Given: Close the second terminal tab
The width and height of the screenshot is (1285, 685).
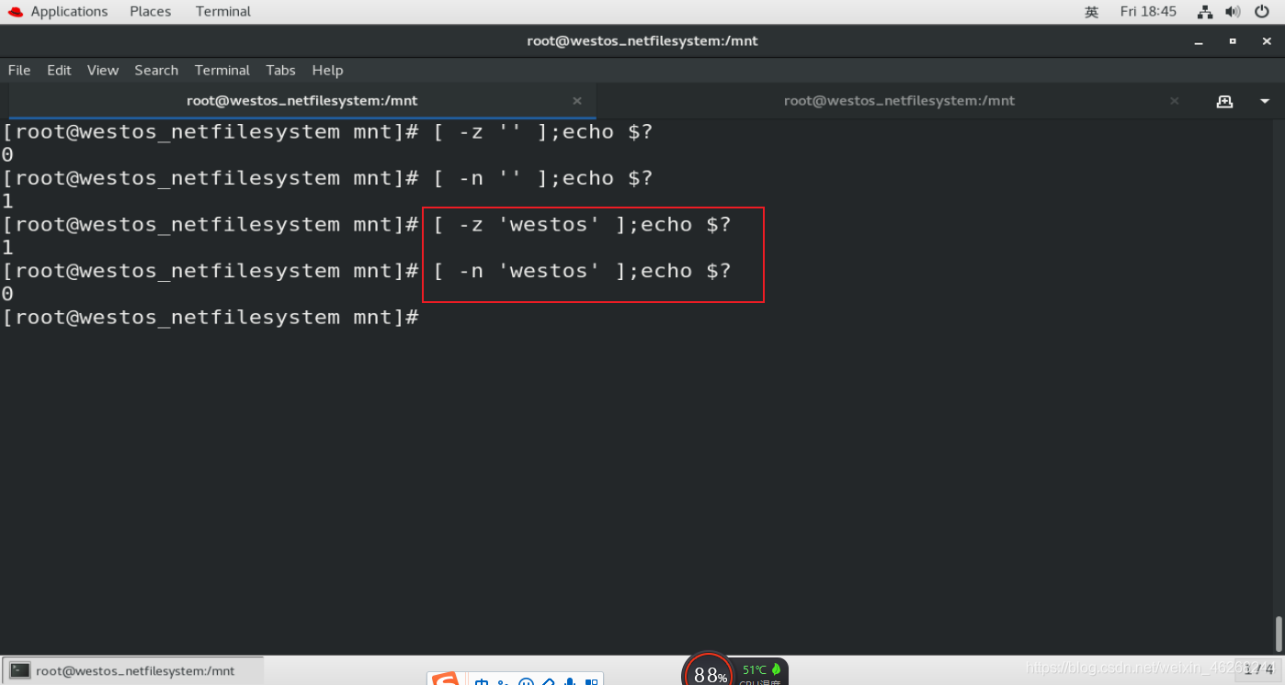Looking at the screenshot, I should coord(1175,101).
